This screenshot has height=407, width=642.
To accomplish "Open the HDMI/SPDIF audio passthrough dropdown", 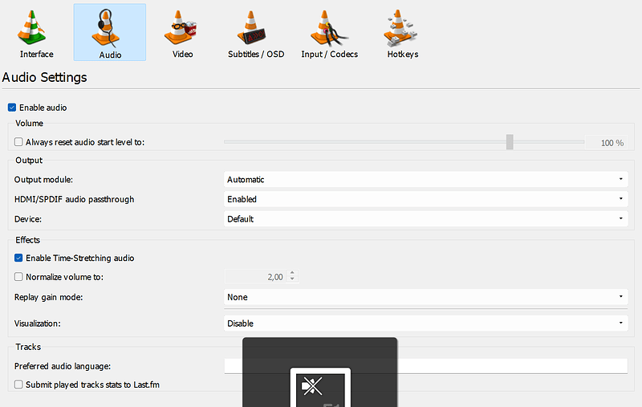I will (425, 199).
